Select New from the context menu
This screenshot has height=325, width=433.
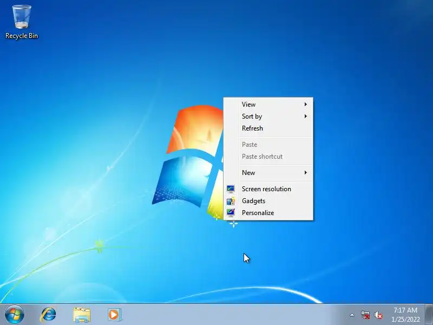268,173
